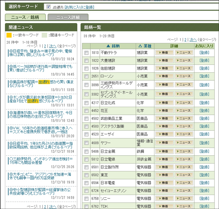Sort the stock list by 銘柄 column
The width and height of the screenshot is (219, 209).
point(113,46)
